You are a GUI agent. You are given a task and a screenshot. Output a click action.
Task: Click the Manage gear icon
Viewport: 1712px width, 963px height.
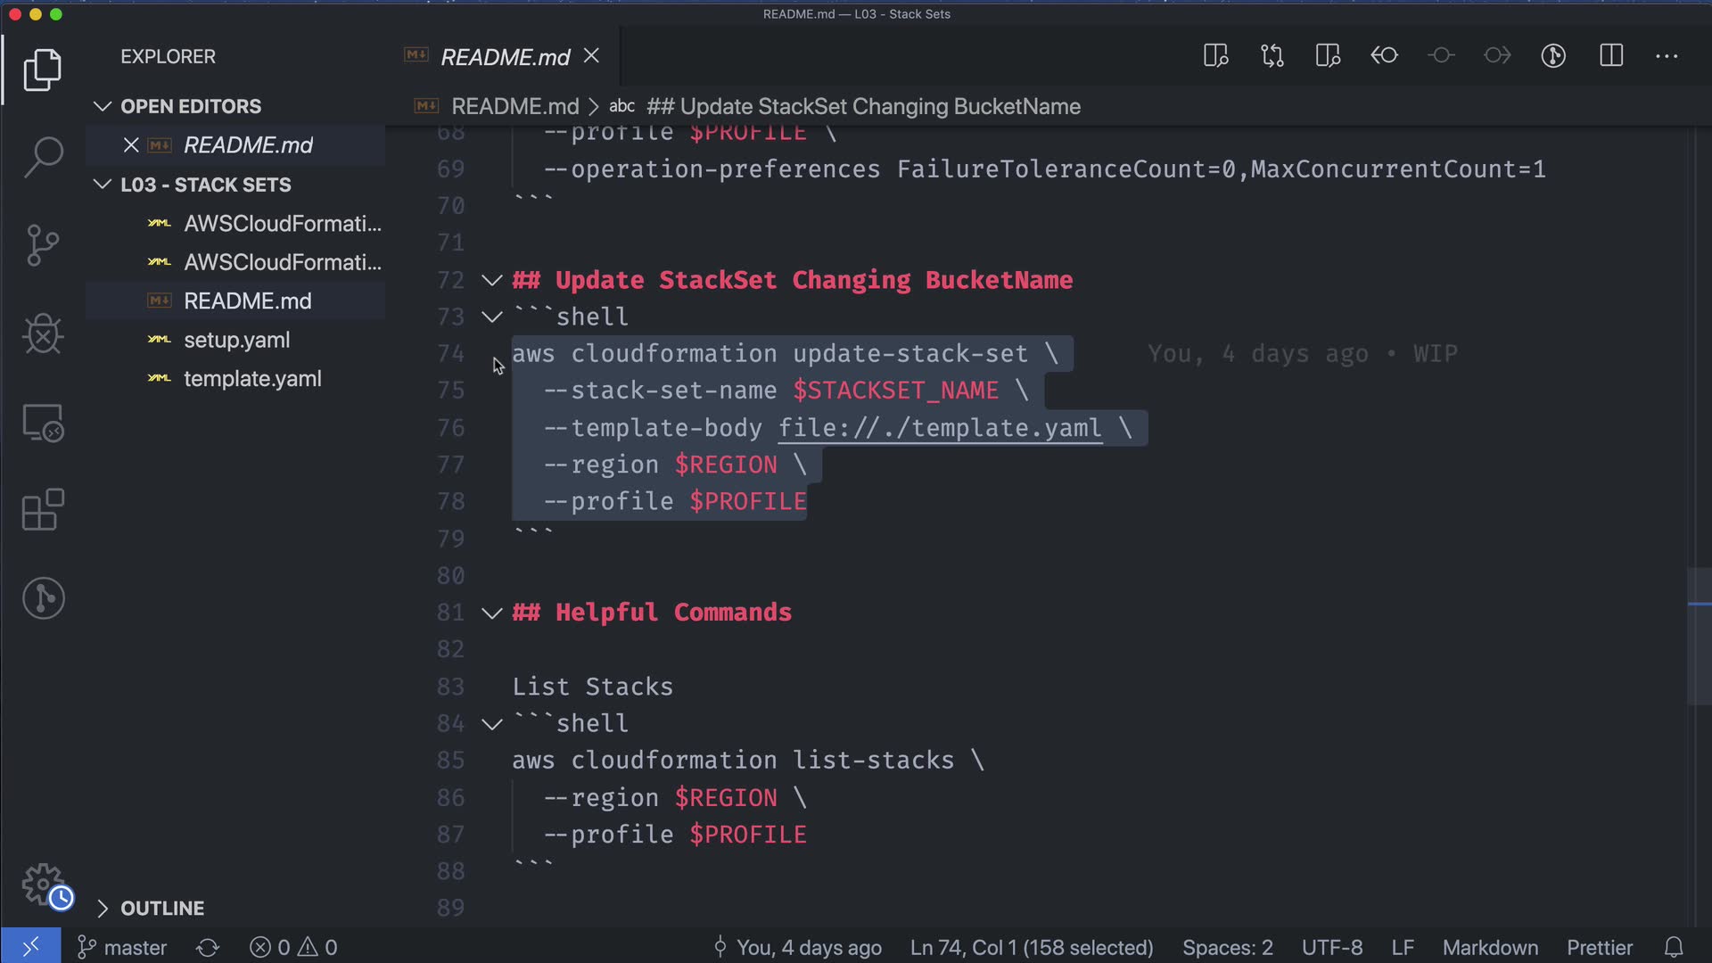pyautogui.click(x=43, y=885)
